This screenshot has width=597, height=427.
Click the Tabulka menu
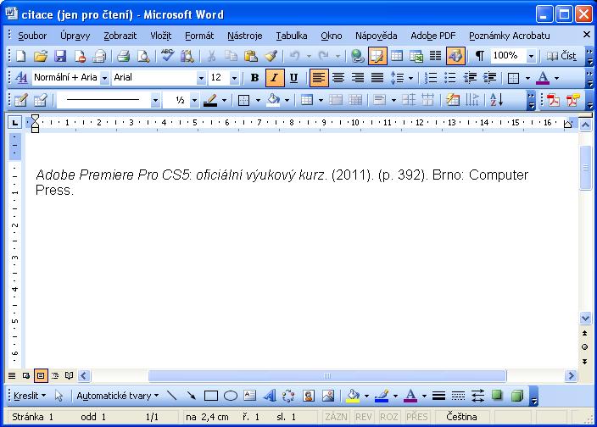click(291, 36)
